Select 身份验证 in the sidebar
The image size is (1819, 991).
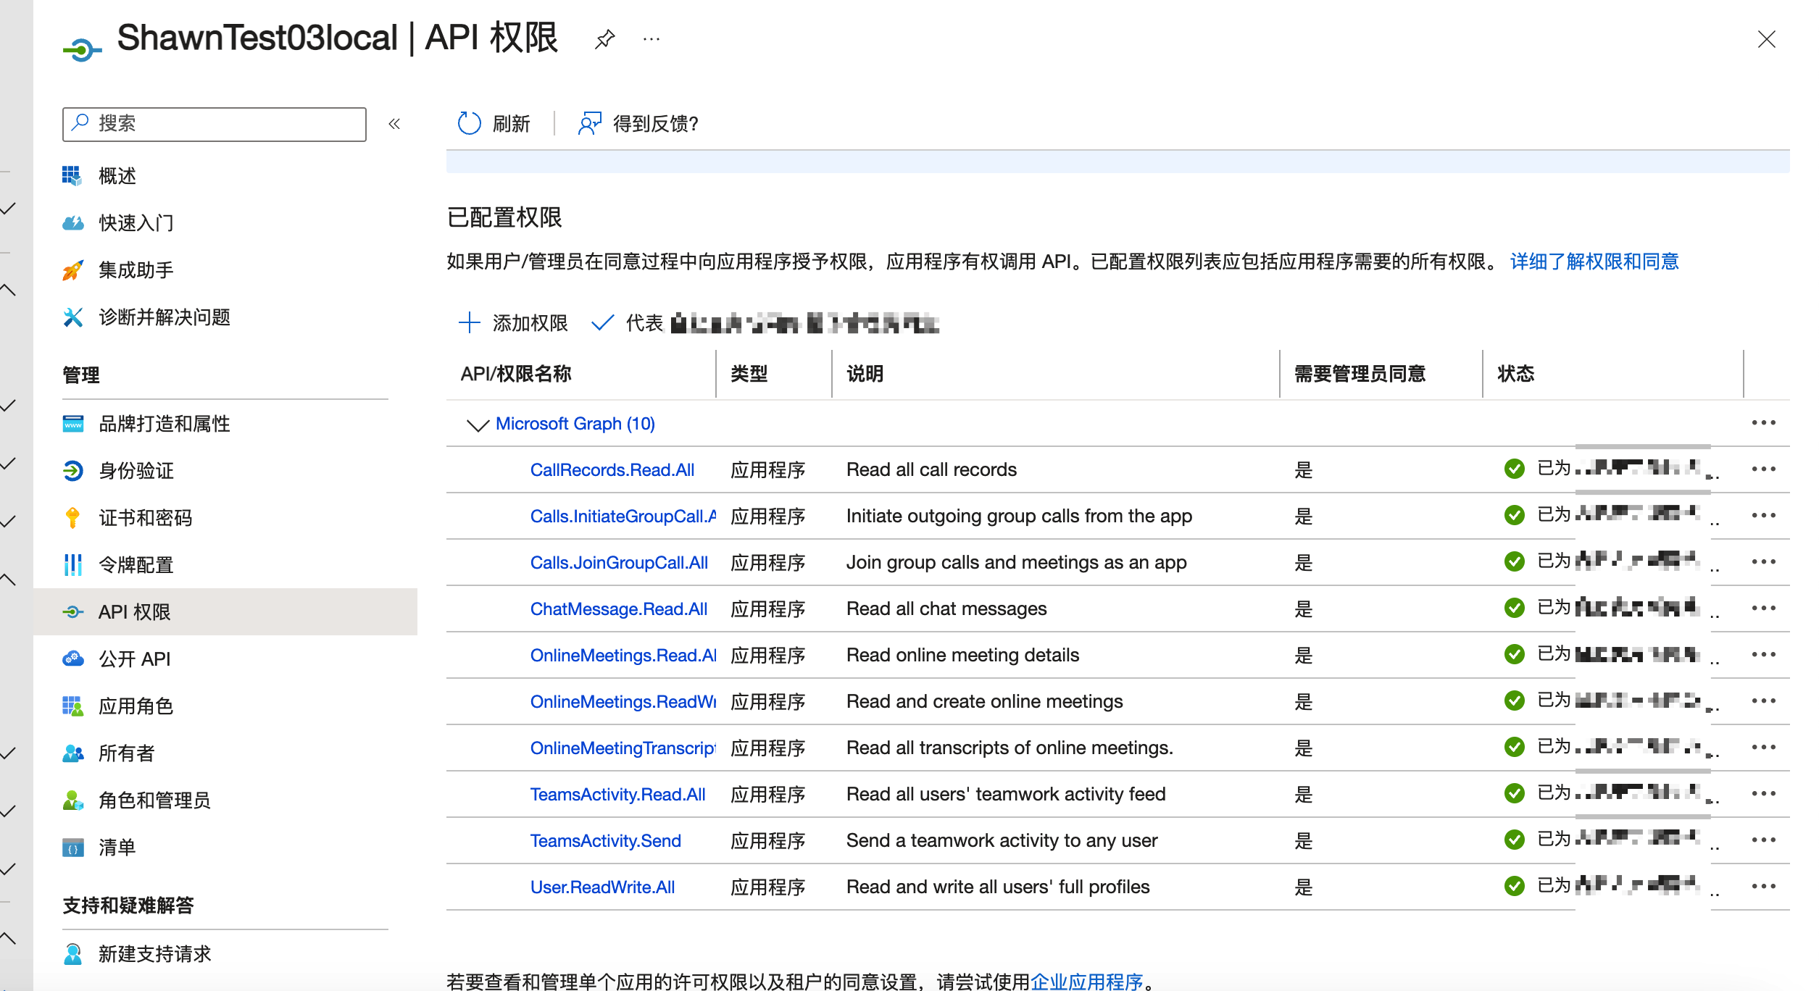click(x=136, y=471)
